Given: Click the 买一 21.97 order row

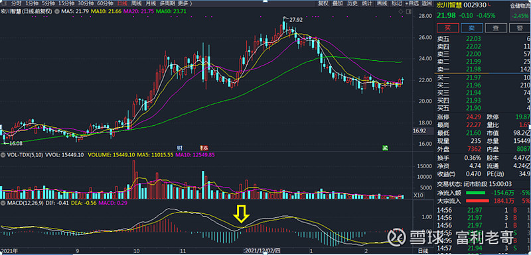Looking at the screenshot, I should pos(483,78).
